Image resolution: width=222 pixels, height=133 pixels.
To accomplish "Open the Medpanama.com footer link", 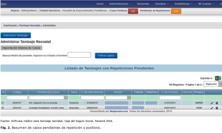I will [118, 111].
